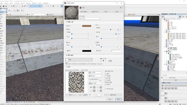Enable the fourth alpha channel effect checkbox
The image size is (187, 105).
106,80
